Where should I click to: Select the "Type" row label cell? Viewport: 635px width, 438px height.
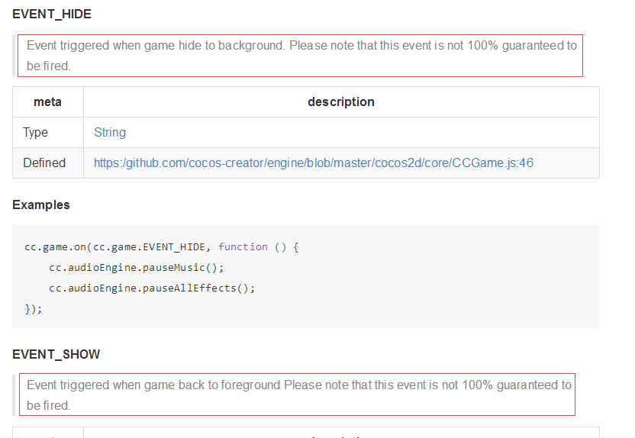point(36,132)
